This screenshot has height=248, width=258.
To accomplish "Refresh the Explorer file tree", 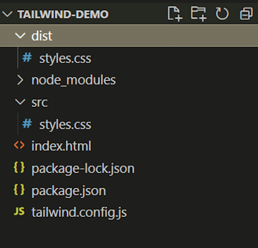I will (x=222, y=14).
